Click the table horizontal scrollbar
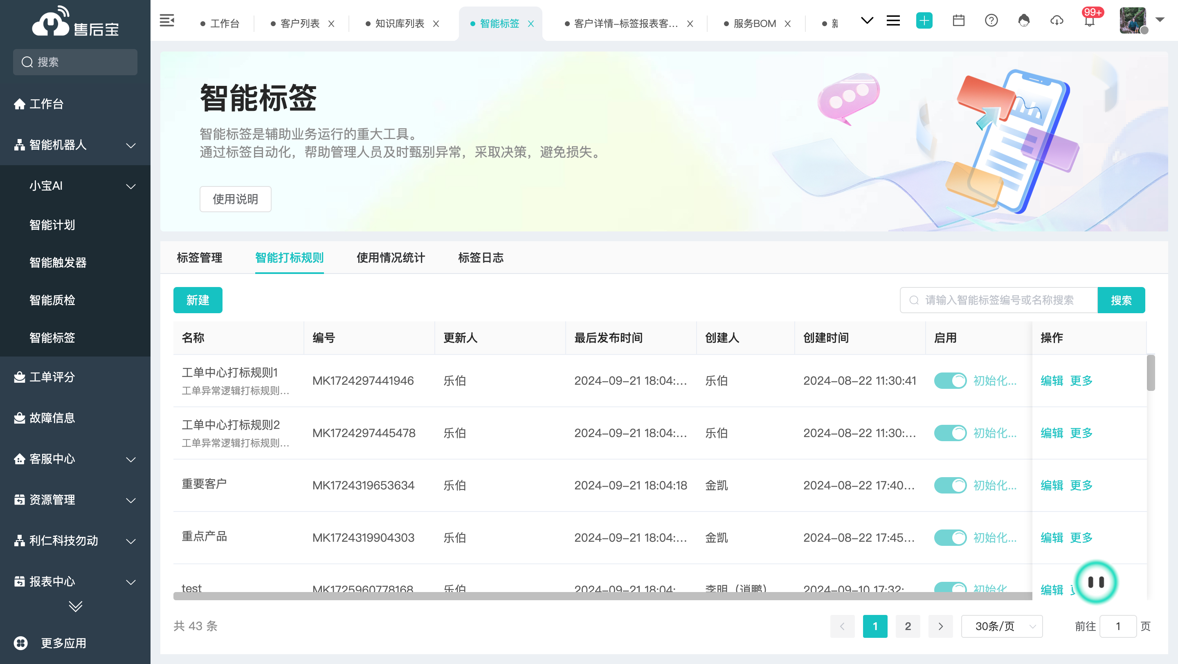Viewport: 1178px width, 664px height. point(603,596)
